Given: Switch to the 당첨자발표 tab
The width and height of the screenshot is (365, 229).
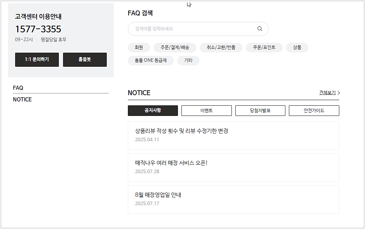Looking at the screenshot, I should pos(260,110).
